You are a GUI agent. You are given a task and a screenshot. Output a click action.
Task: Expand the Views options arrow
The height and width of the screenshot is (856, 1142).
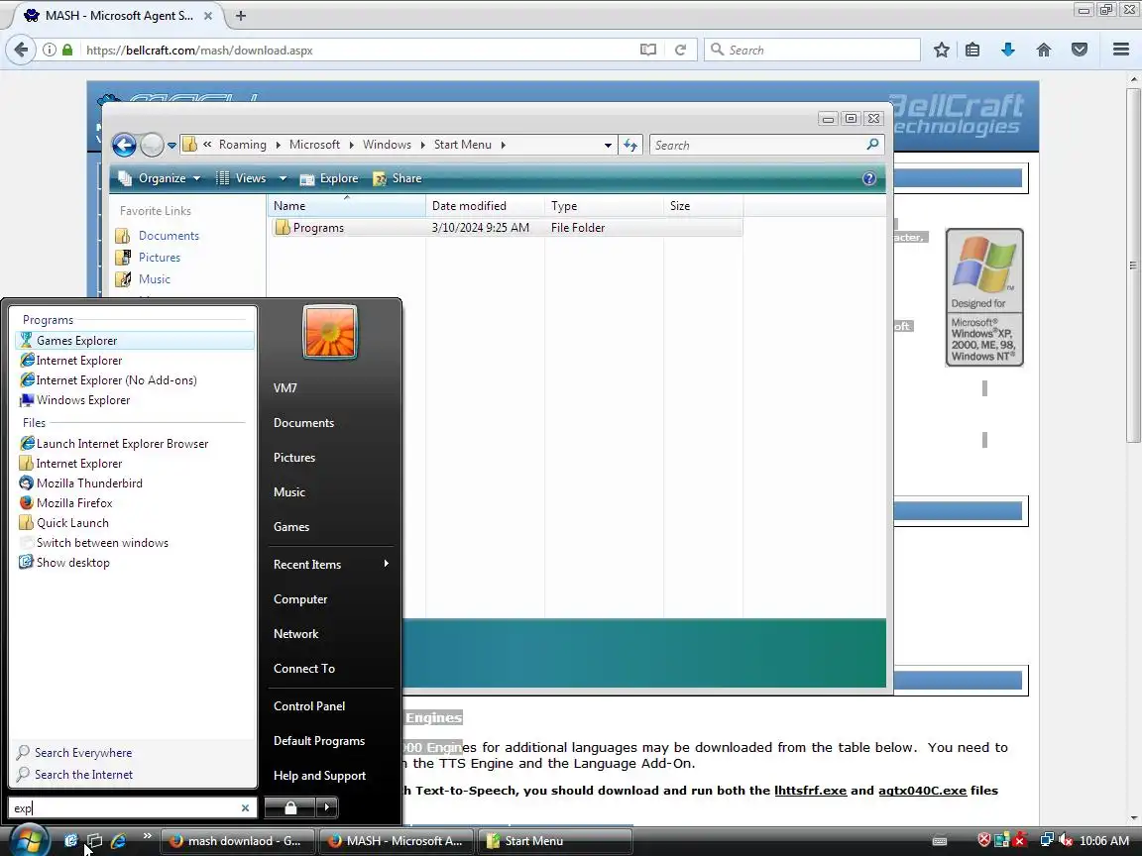pos(283,178)
